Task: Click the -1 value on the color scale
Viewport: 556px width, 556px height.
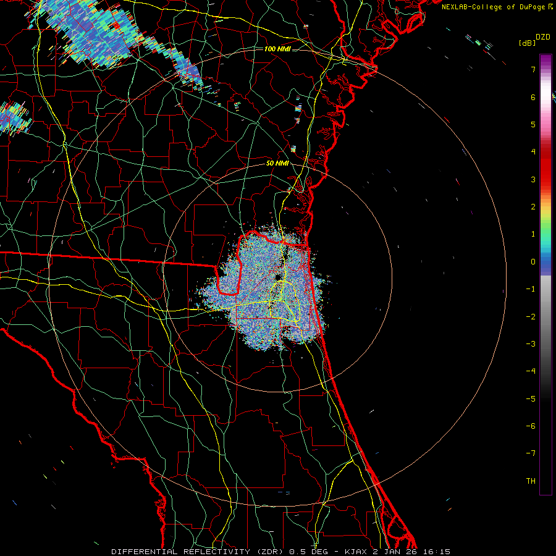Action: [531, 289]
